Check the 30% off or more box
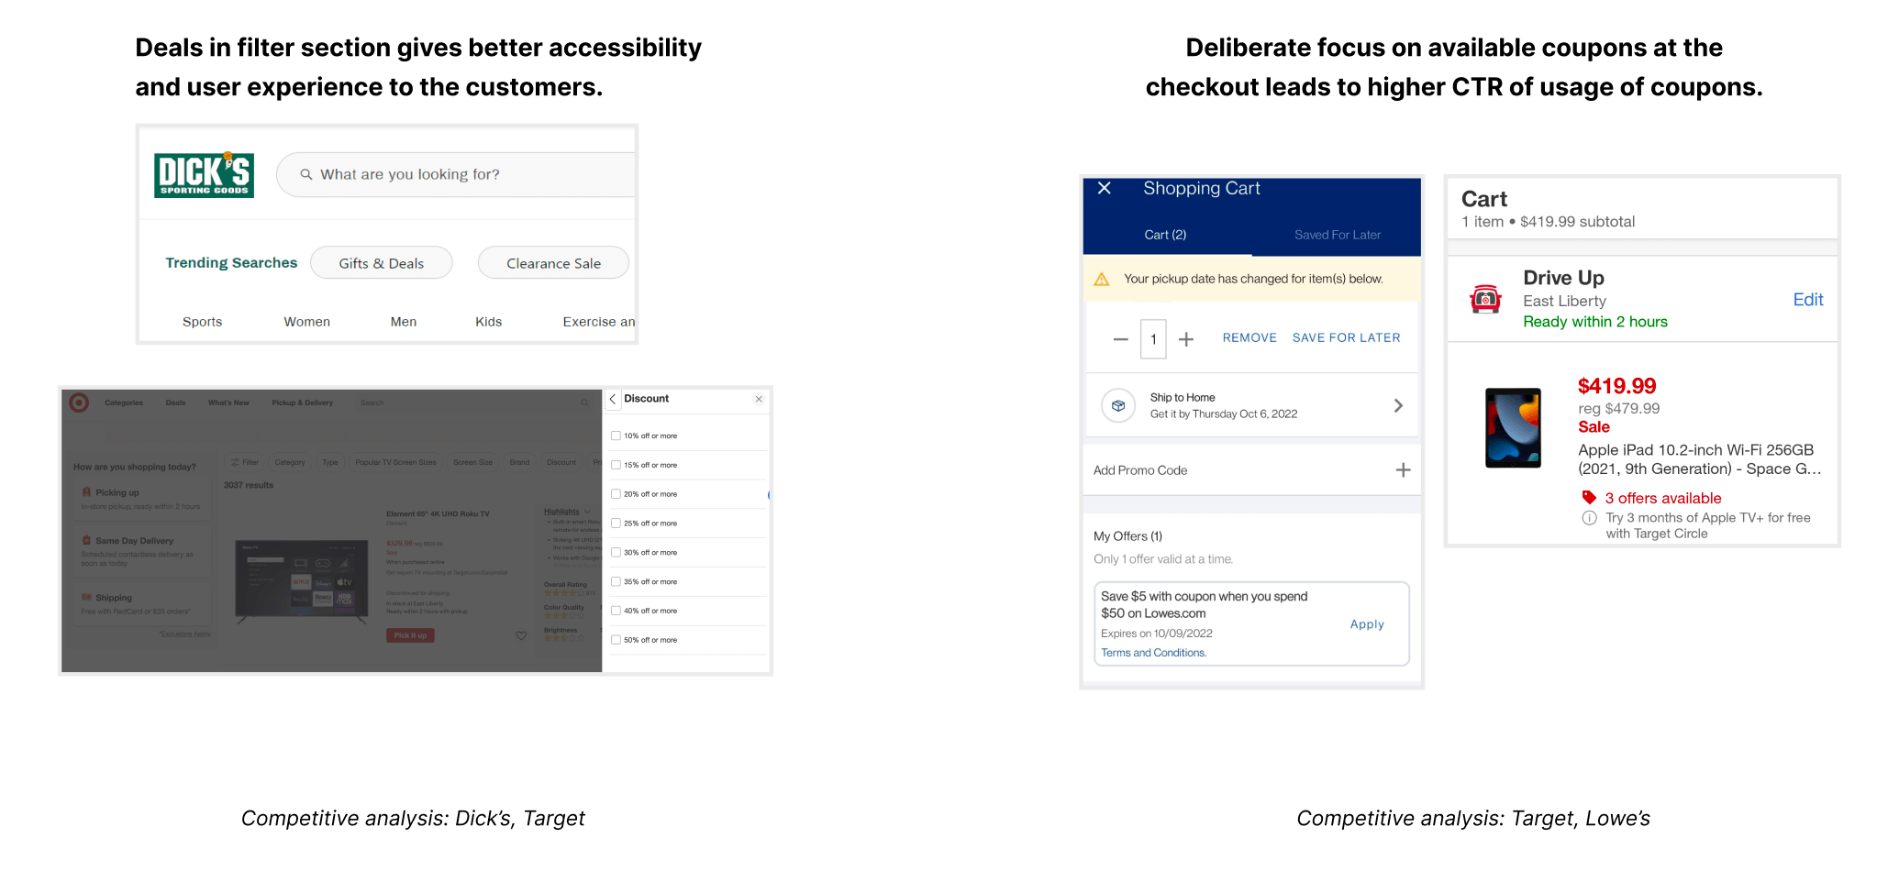 616,553
